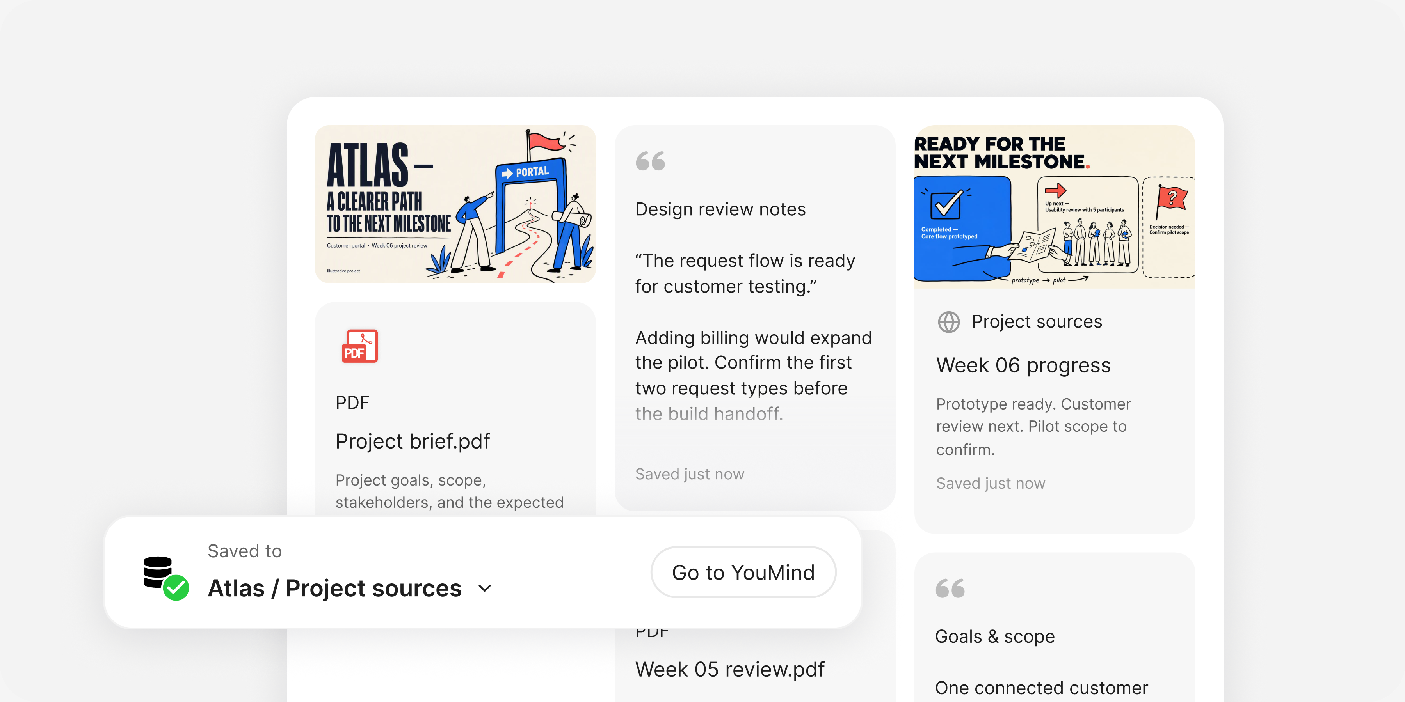Click the Adding billing would expand paragraph
The image size is (1405, 702).
tap(753, 376)
